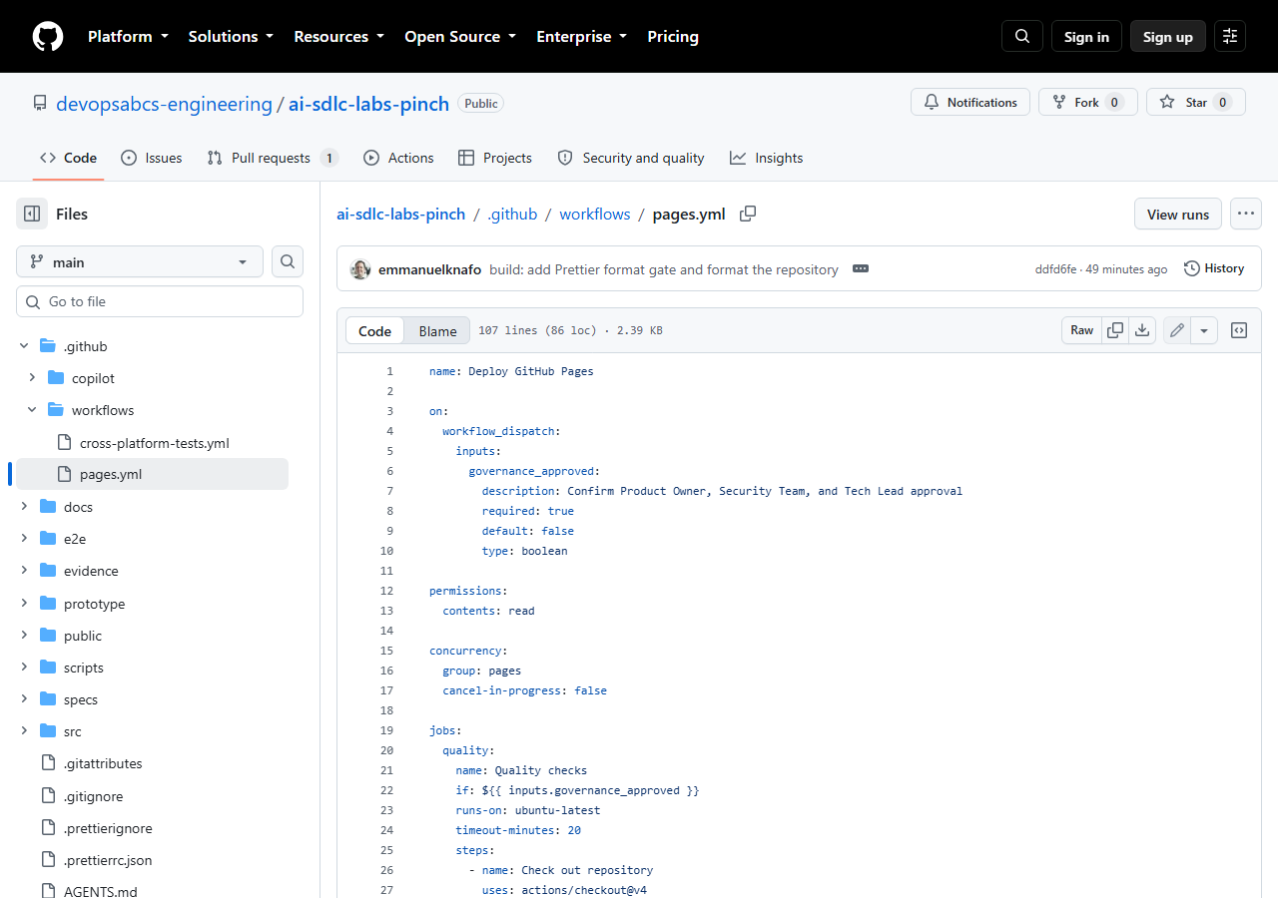Fork this repository
This screenshot has height=898, width=1278.
click(1087, 102)
